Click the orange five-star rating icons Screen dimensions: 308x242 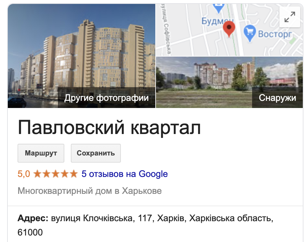point(56,174)
